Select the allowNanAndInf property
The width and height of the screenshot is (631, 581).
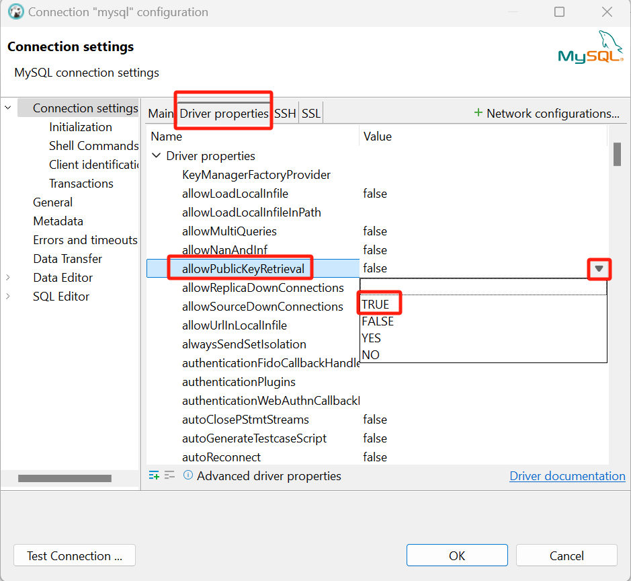click(224, 250)
